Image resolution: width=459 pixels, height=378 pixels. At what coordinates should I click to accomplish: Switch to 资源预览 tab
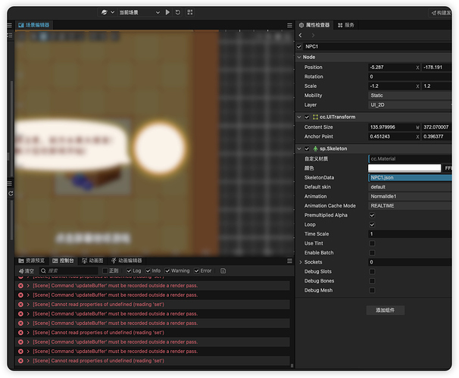[32, 261]
